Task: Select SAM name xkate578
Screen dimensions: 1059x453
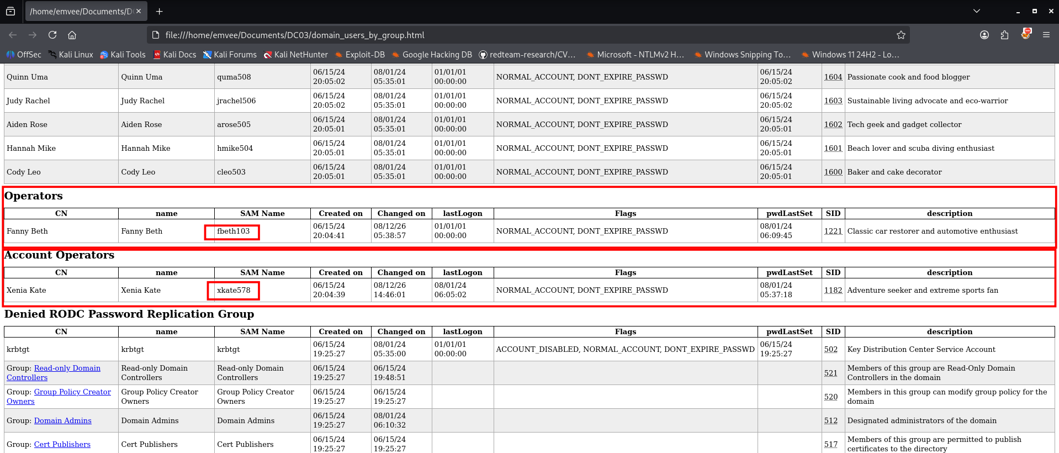Action: point(234,290)
